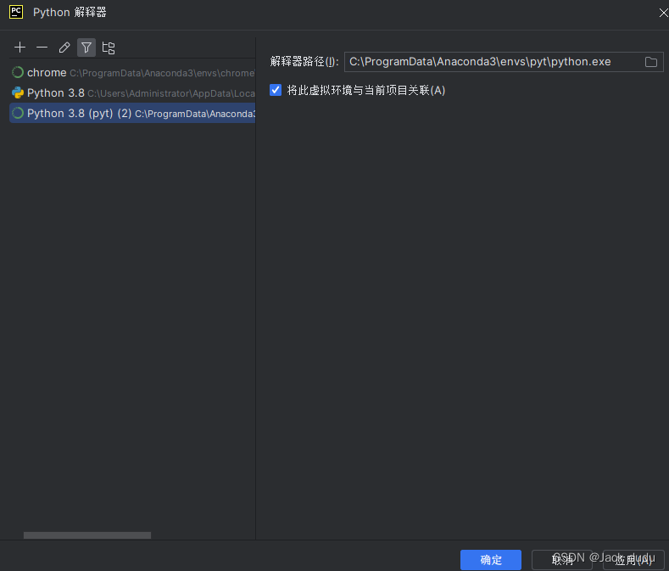
Task: Click the horizontal scrollbar in interpreter list
Action: click(x=87, y=535)
